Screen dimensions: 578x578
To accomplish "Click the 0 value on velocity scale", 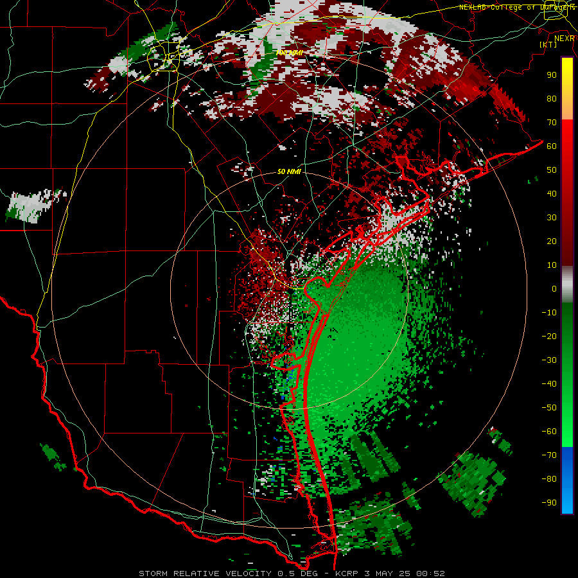I will [x=554, y=288].
